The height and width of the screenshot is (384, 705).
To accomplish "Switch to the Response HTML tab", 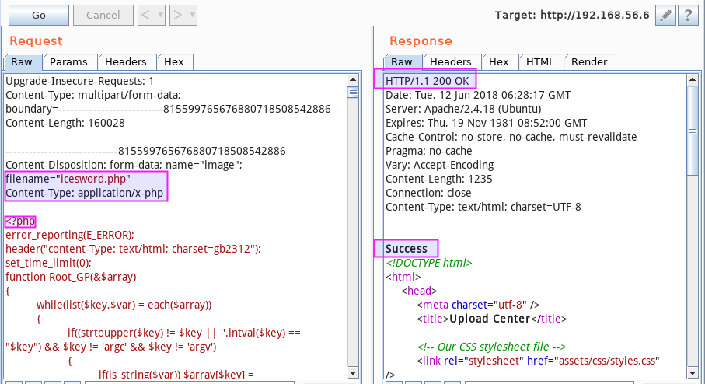I will coord(540,62).
